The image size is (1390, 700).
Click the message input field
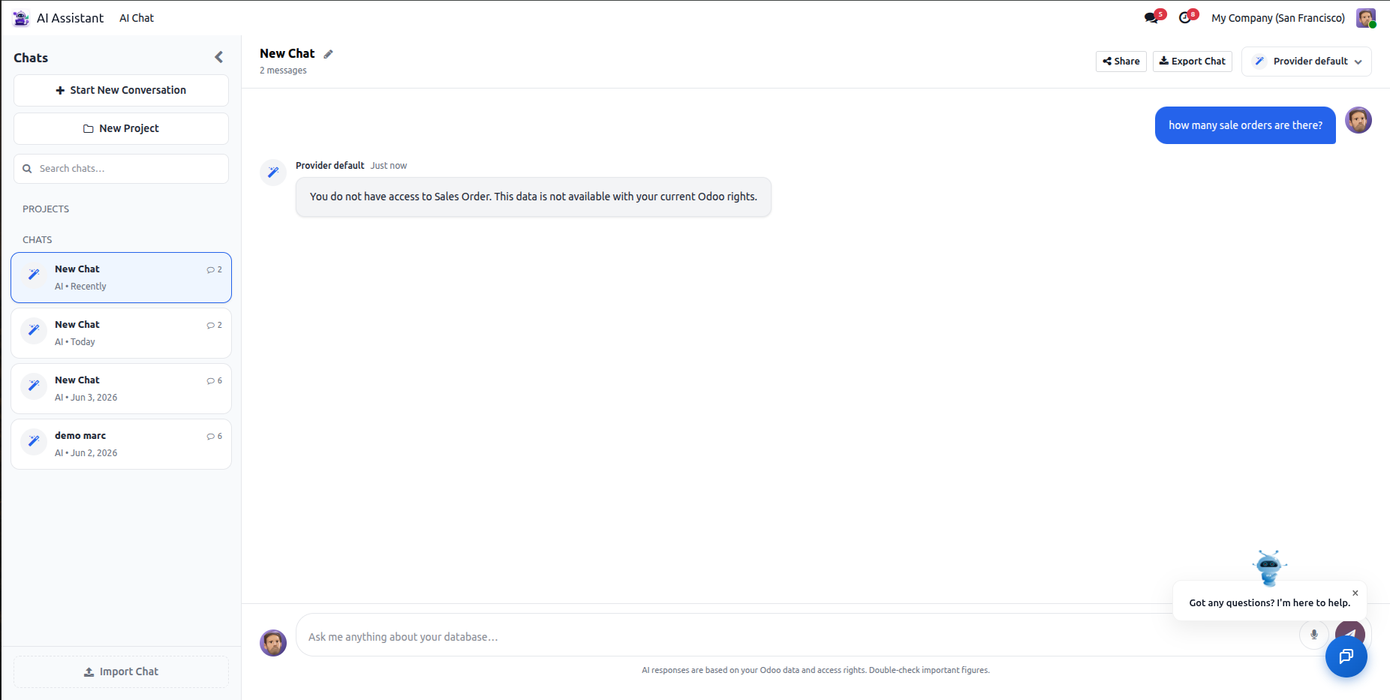(x=796, y=637)
